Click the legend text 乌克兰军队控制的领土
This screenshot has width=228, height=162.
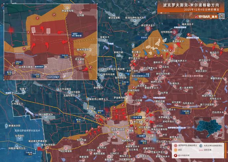(x=213, y=145)
